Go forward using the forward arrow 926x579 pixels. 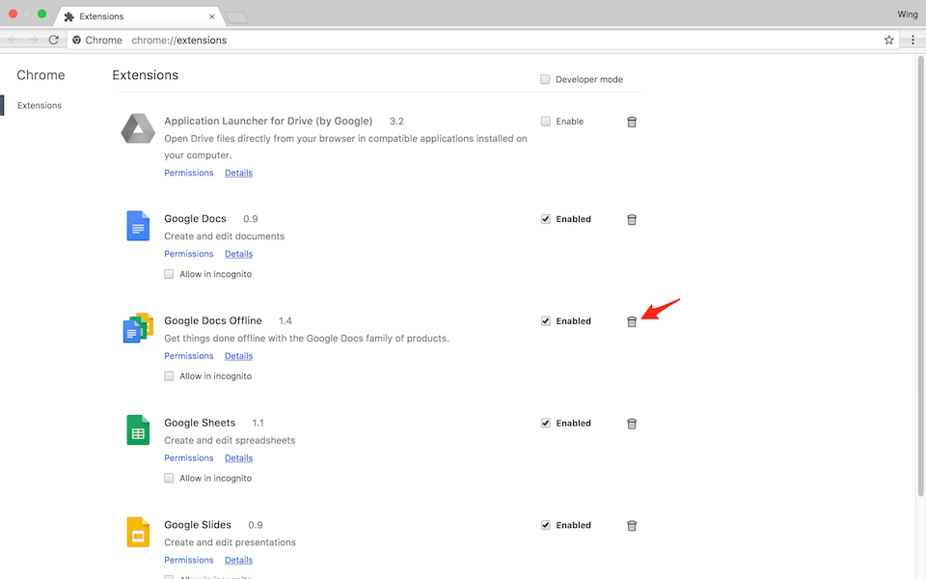pyautogui.click(x=33, y=41)
